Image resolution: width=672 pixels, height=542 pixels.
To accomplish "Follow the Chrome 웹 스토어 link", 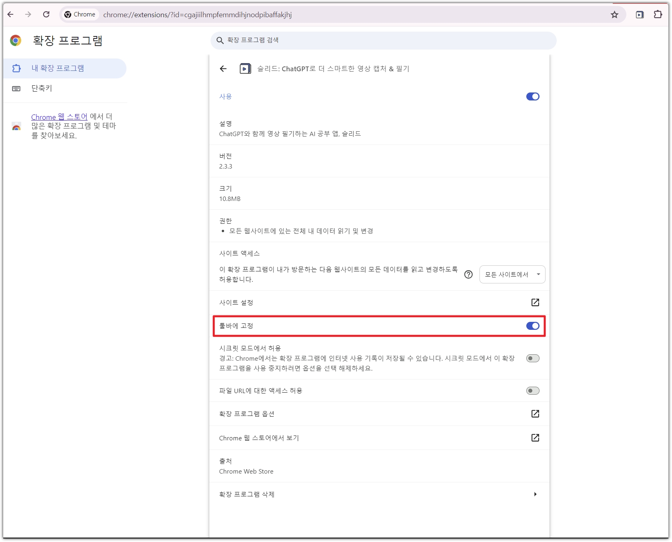I will (59, 116).
